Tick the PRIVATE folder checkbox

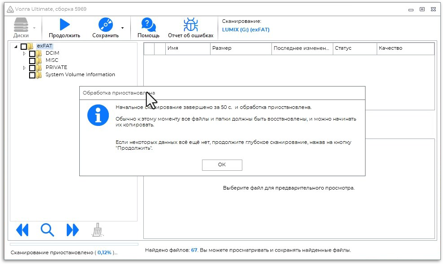click(32, 68)
